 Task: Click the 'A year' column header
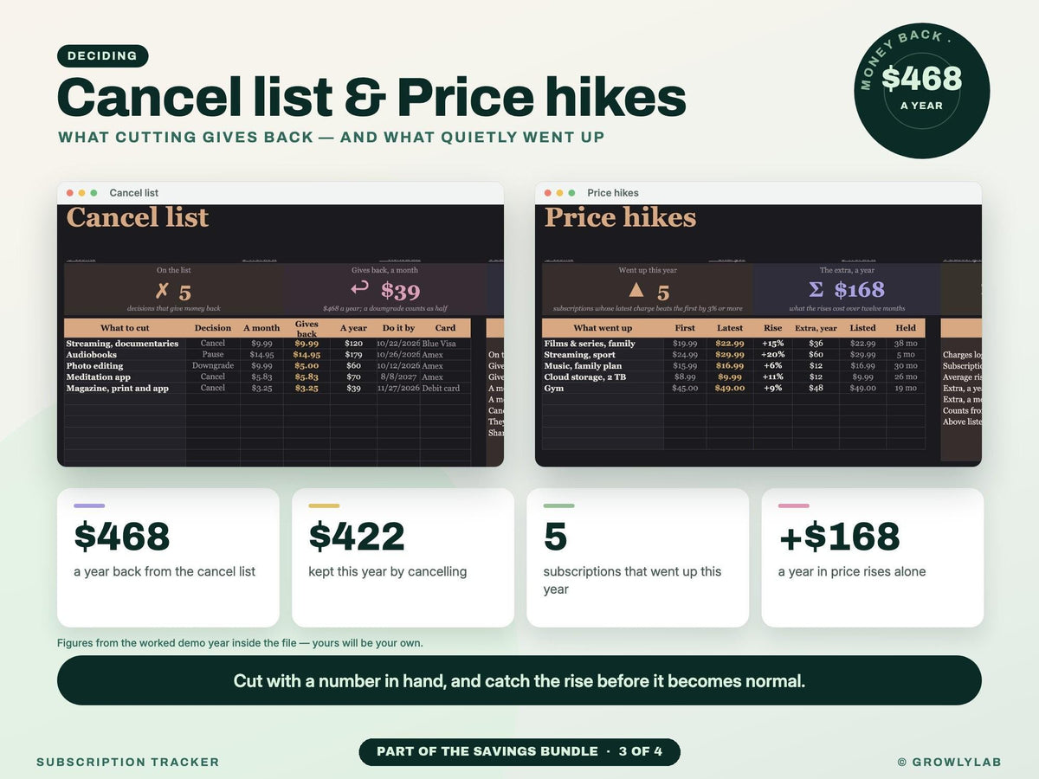click(x=353, y=328)
